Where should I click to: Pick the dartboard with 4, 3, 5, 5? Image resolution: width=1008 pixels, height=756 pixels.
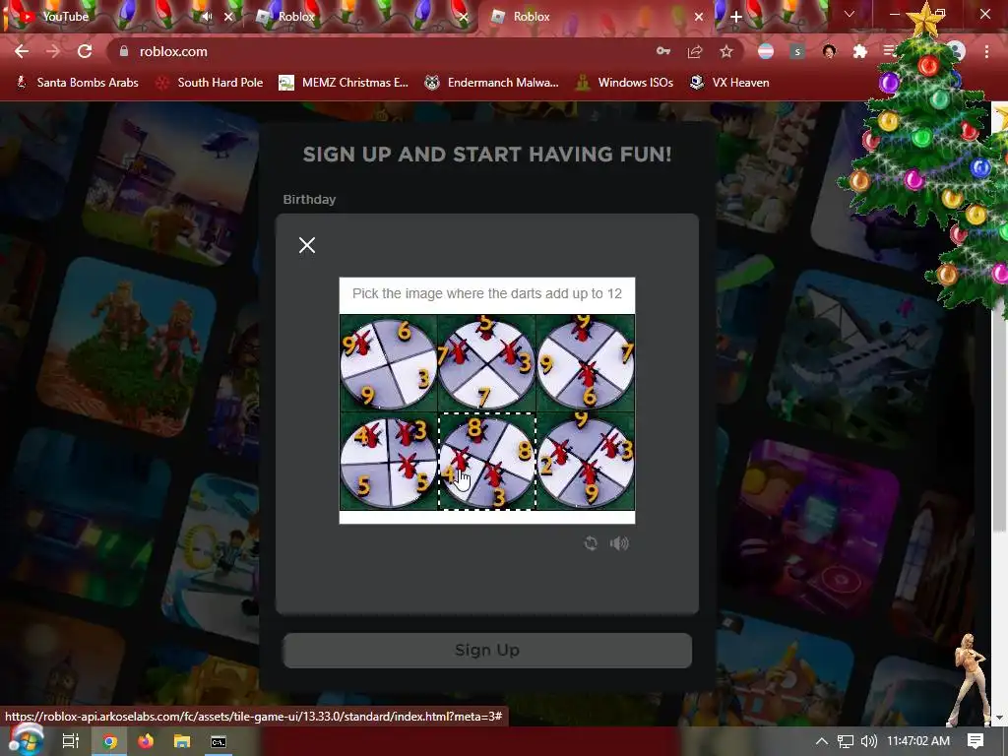388,462
